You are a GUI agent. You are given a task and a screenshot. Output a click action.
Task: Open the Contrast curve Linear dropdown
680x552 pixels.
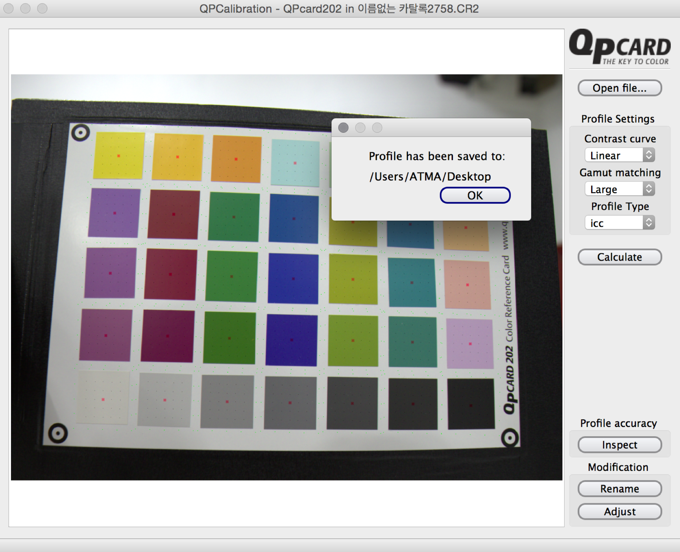click(619, 155)
